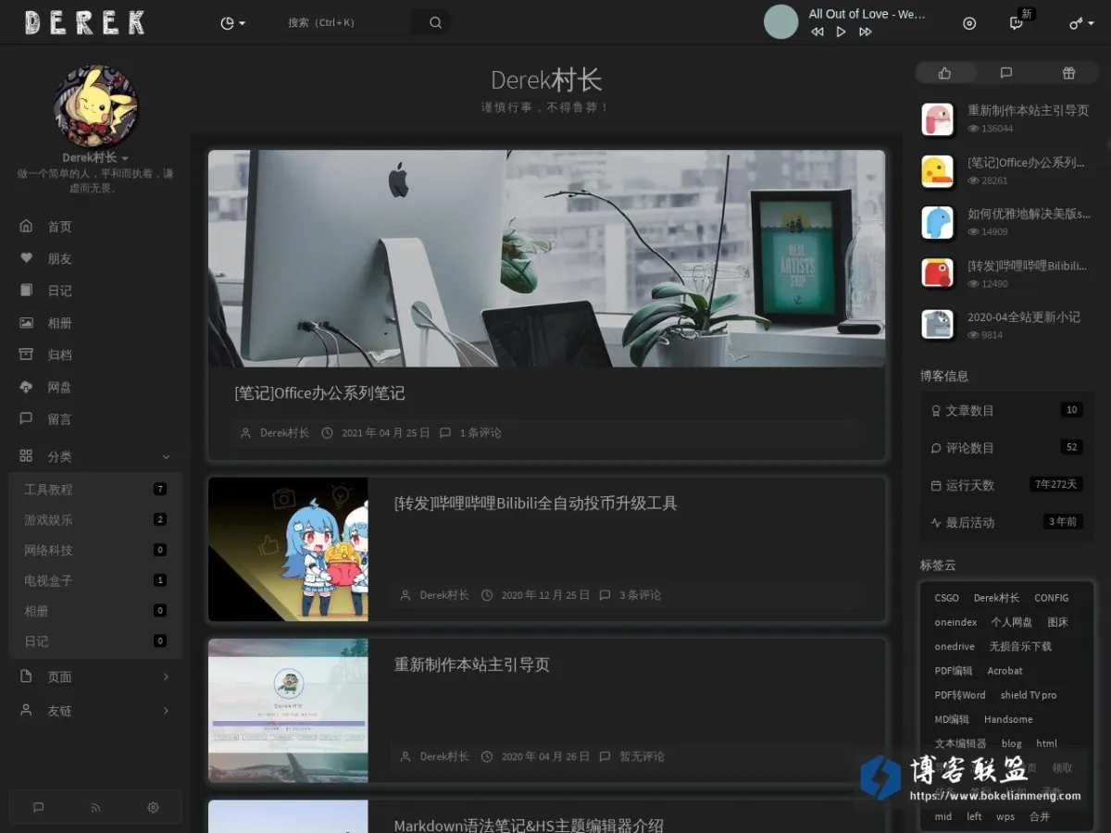Click the Acrobat tag
1111x833 pixels.
(x=1005, y=670)
